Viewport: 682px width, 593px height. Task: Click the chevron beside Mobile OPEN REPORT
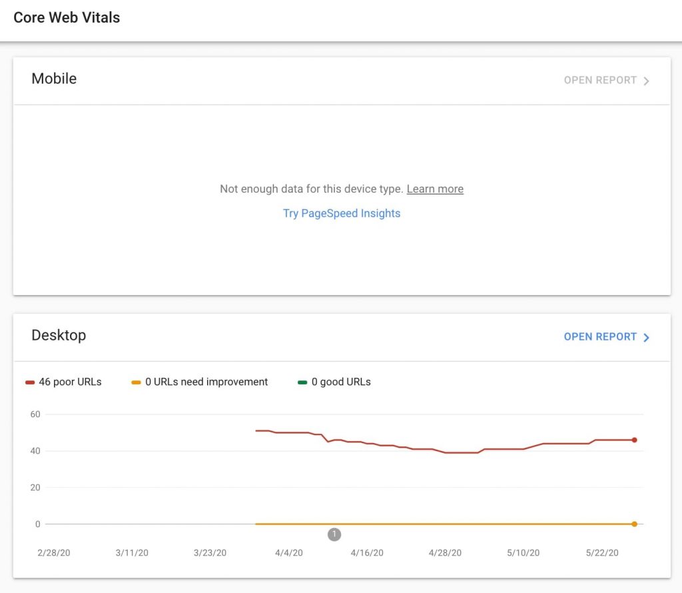click(x=645, y=80)
